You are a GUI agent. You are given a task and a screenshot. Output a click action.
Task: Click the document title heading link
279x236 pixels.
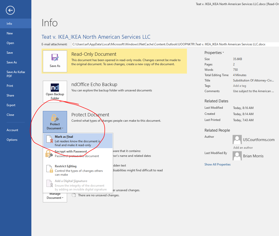point(96,37)
